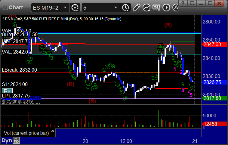Open the GET studies menu icon
This screenshot has width=228, height=145.
[156, 8]
